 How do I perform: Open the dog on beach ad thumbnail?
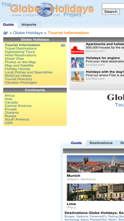pyautogui.click(x=77, y=77)
